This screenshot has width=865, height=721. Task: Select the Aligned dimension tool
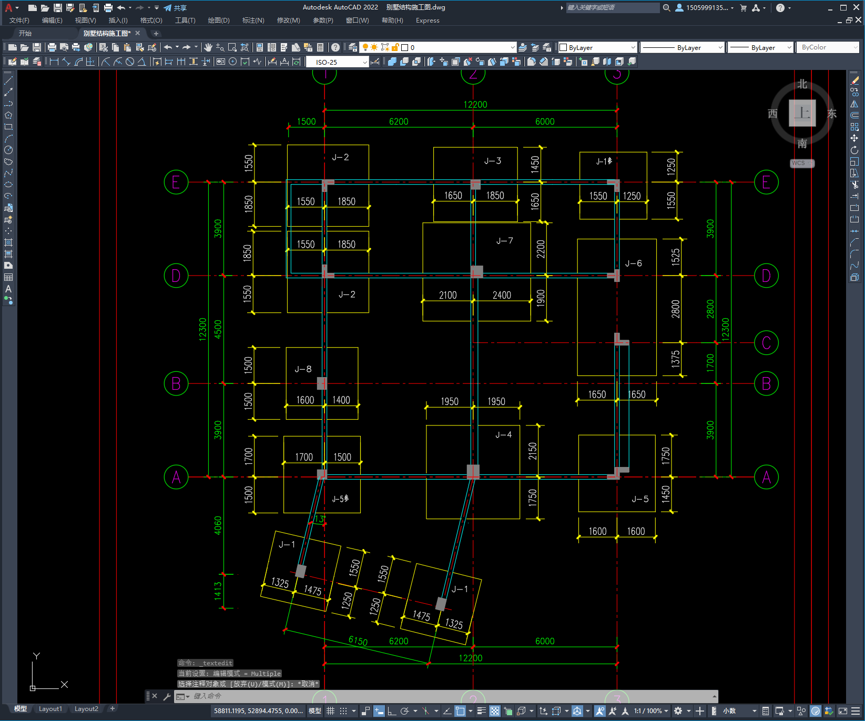point(66,62)
